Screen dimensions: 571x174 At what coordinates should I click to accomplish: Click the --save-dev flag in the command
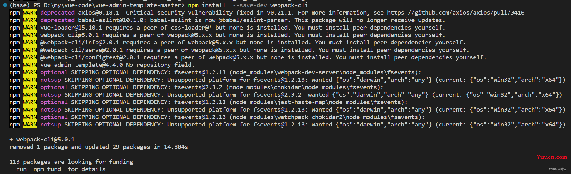click(249, 5)
